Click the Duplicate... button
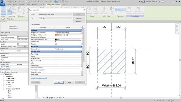The height and width of the screenshot is (102, 181). 79,18
